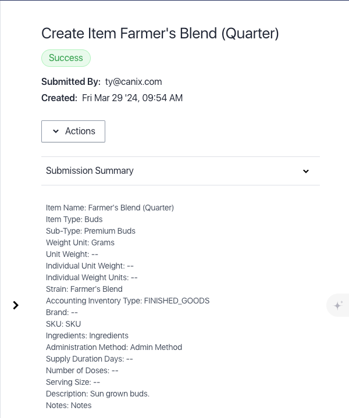Image resolution: width=349 pixels, height=418 pixels.
Task: Click the green Success status badge
Action: [66, 58]
